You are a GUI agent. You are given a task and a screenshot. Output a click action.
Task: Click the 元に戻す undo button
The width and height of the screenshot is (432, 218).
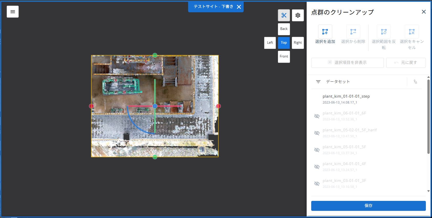[x=406, y=63]
